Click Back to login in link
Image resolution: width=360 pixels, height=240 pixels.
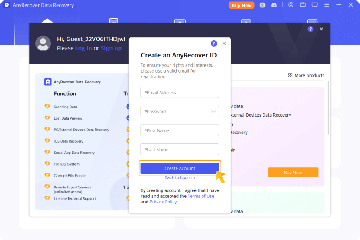tap(180, 177)
